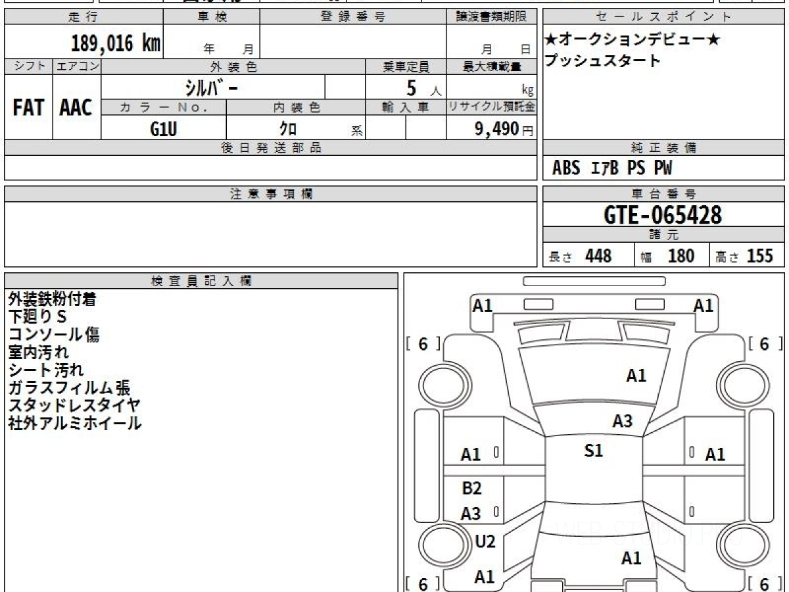The height and width of the screenshot is (592, 789).
Task: Click the 外装色 header
Action: [233, 66]
